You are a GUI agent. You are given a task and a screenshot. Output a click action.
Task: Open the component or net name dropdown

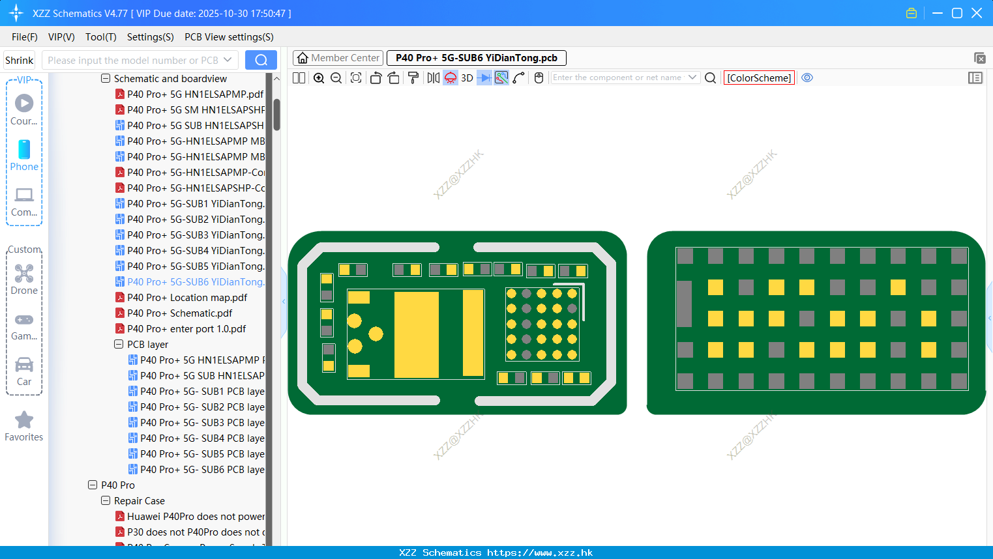point(692,78)
